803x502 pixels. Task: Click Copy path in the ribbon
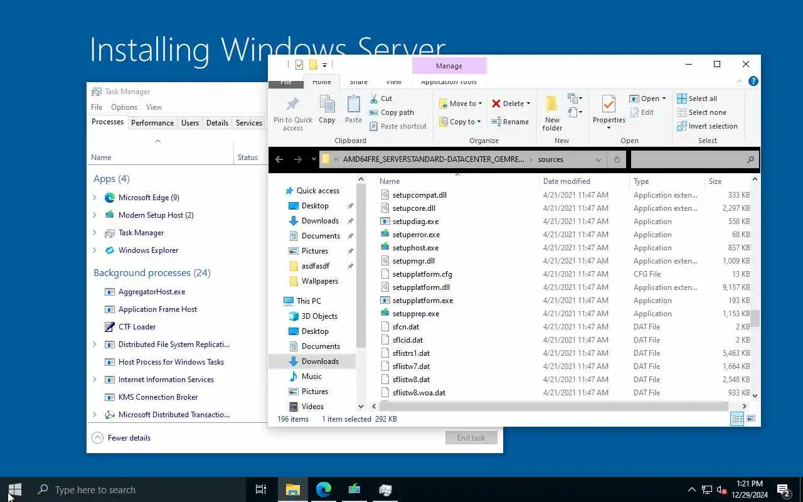(x=391, y=112)
